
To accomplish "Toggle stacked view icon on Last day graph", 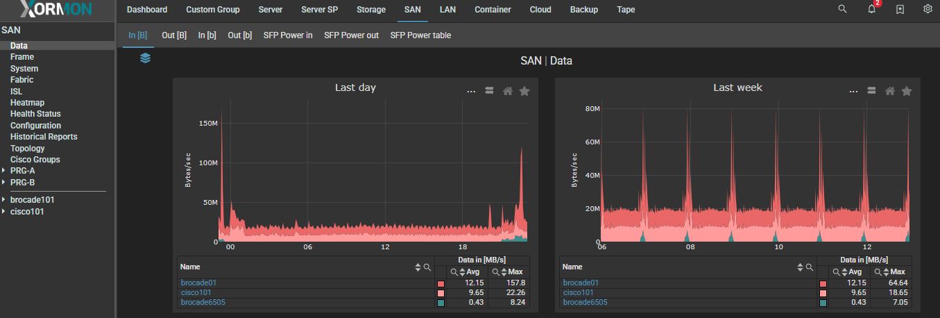I will pyautogui.click(x=490, y=91).
